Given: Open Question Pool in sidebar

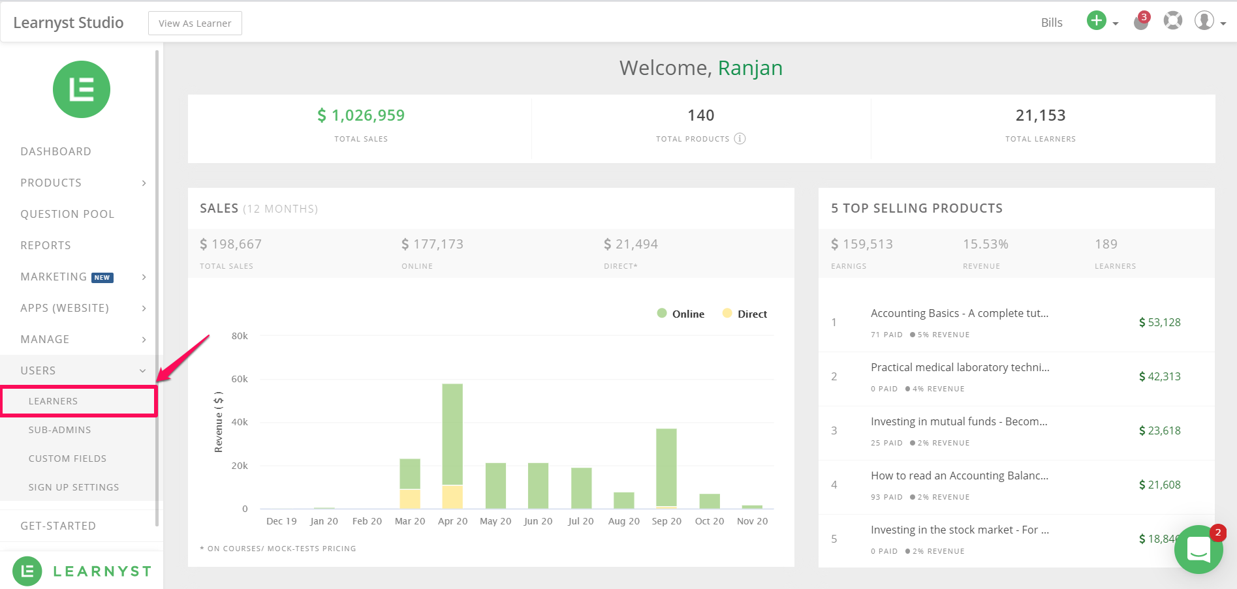Looking at the screenshot, I should [x=67, y=214].
